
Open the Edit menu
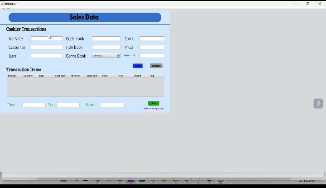click(8, 8)
